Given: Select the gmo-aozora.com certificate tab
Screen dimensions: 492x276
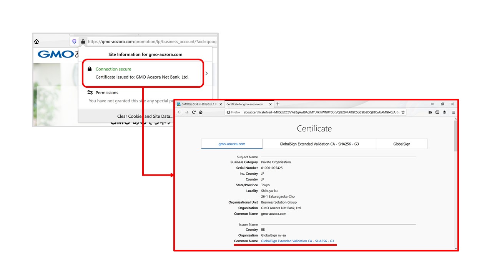Looking at the screenshot, I should pos(232,144).
